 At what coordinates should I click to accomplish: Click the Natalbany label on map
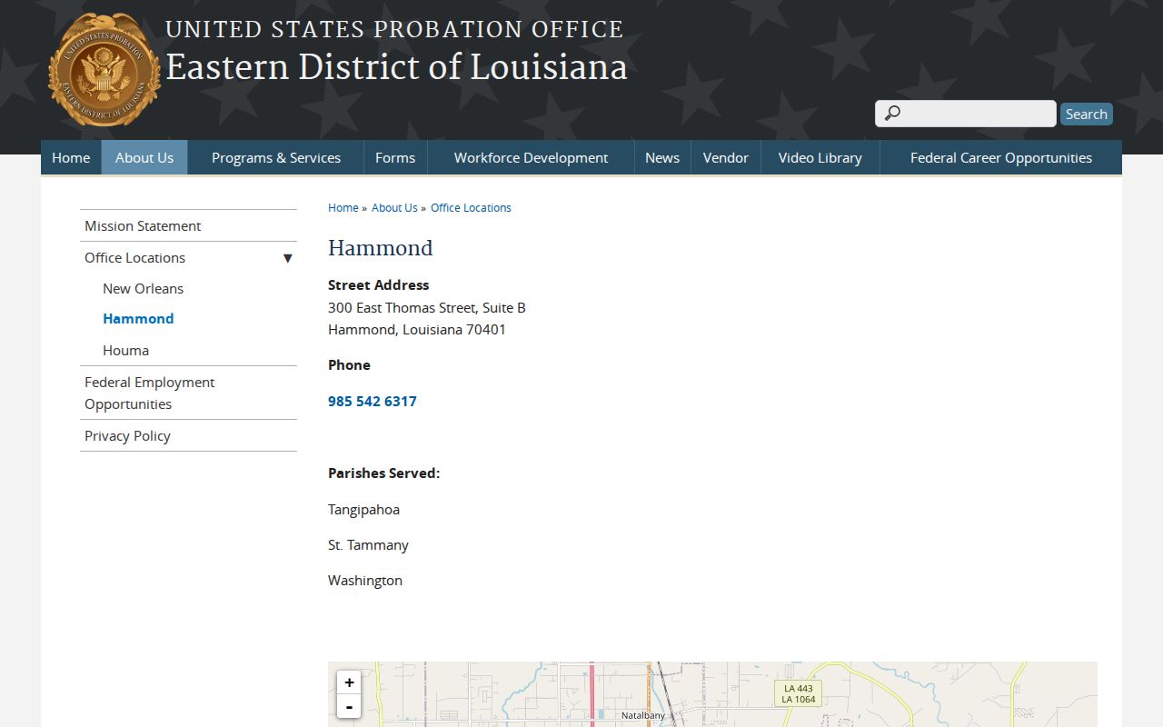tap(643, 715)
